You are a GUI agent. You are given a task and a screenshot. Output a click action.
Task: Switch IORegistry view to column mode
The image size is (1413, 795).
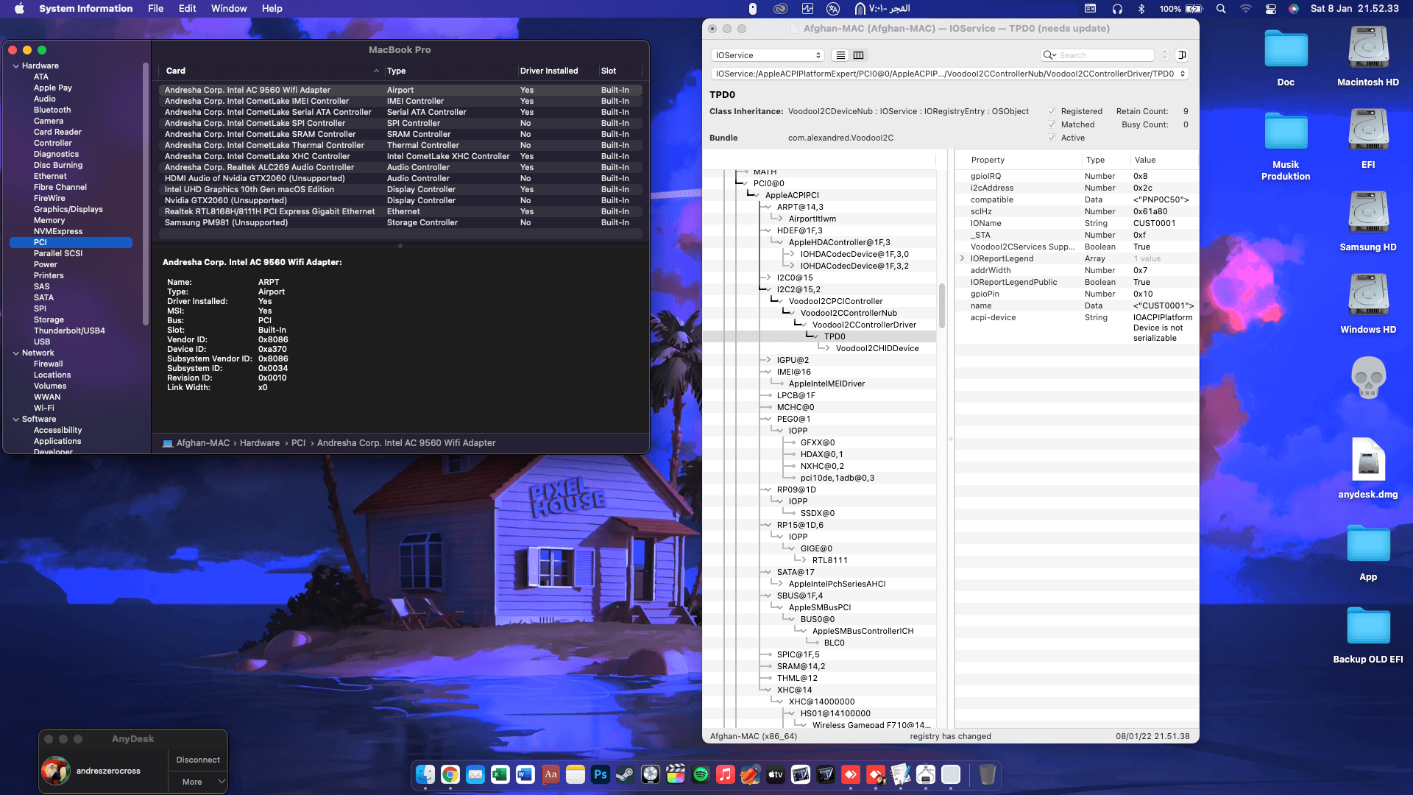pyautogui.click(x=858, y=55)
